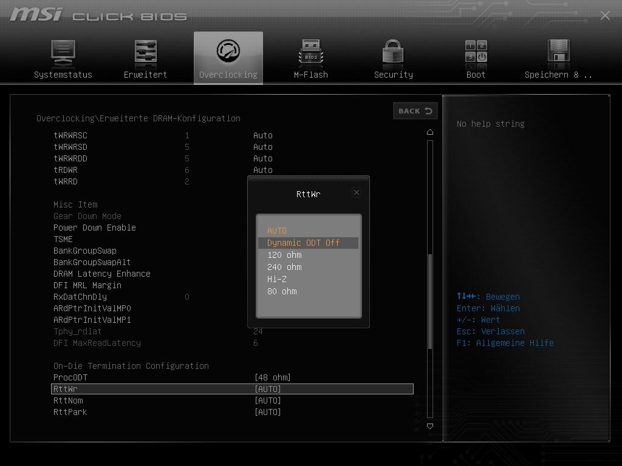Open the Speichern floppy disk icon
Viewport: 622px width, 466px height.
pos(559,50)
